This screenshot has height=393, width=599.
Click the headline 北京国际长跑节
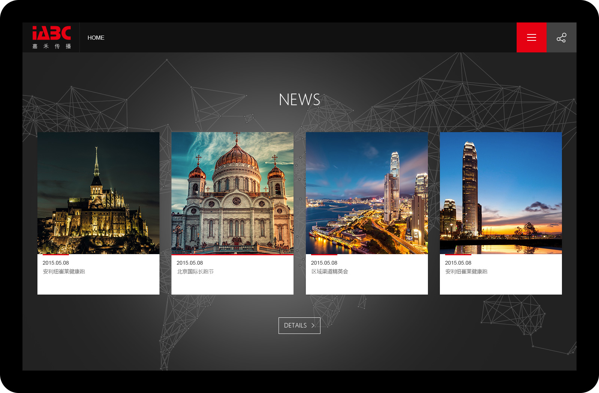195,272
